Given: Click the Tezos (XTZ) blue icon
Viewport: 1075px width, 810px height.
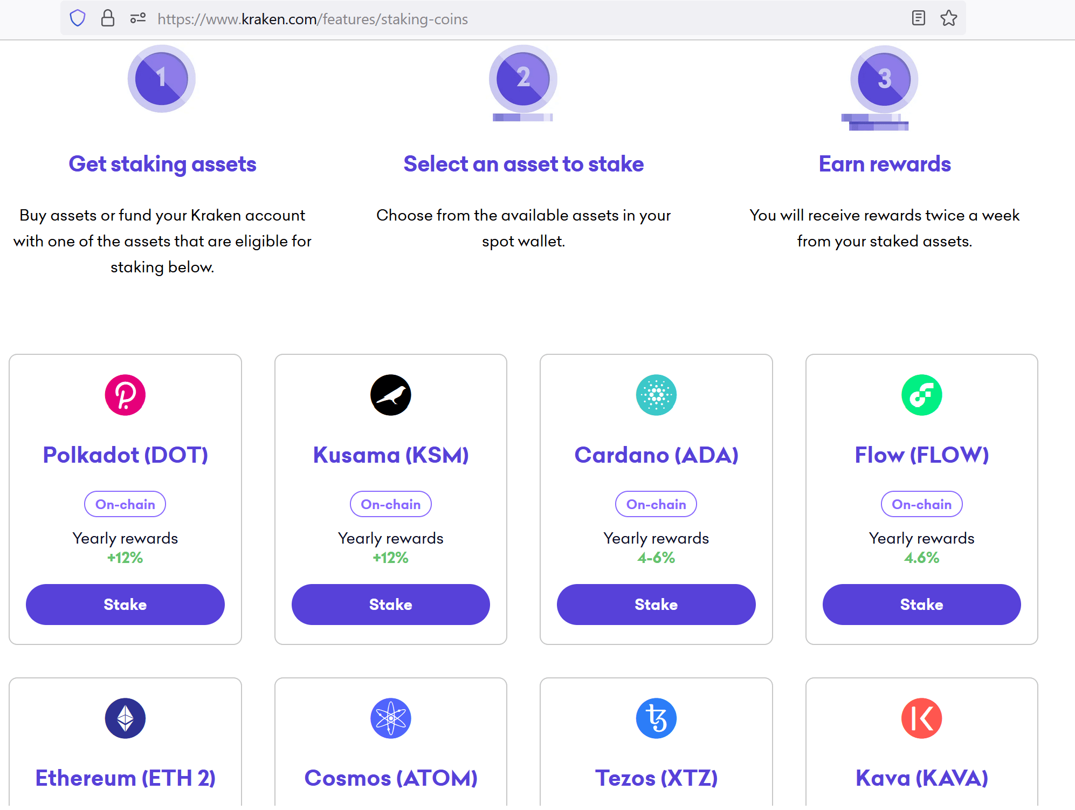Looking at the screenshot, I should tap(656, 718).
